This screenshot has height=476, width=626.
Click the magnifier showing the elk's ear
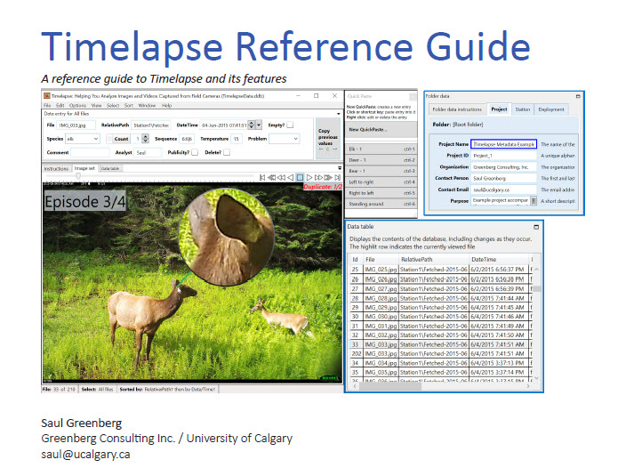tap(227, 237)
